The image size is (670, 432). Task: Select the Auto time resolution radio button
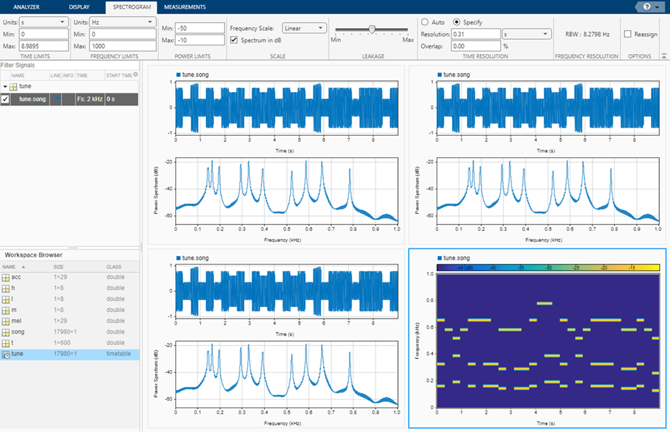(425, 22)
